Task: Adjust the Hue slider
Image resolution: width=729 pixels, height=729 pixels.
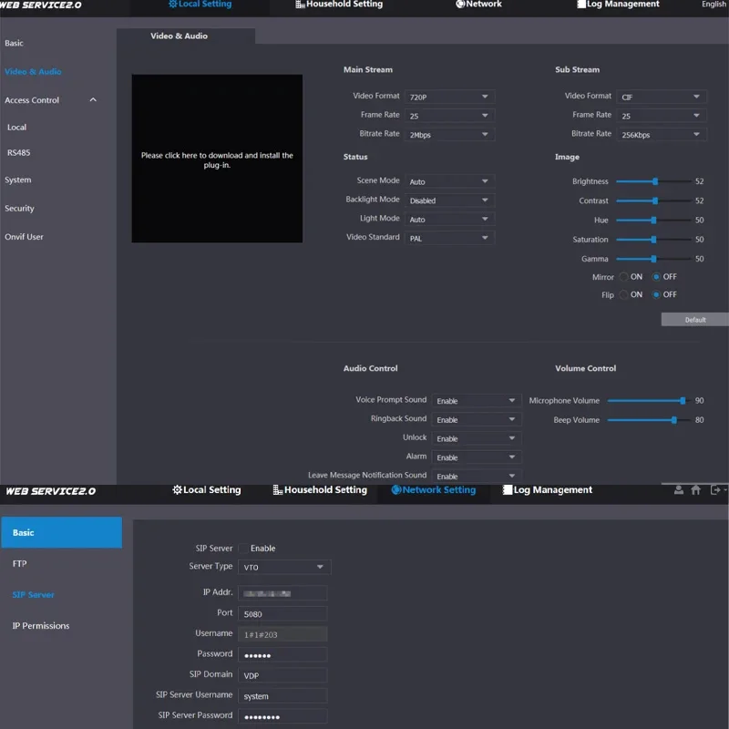Action: 653,221
